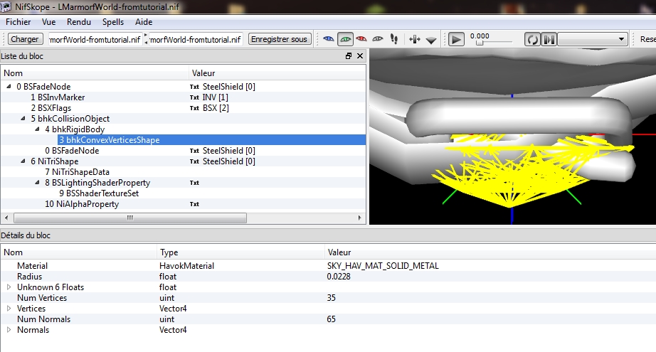The height and width of the screenshot is (352, 656).
Task: Click the flip view arrows icon
Action: coord(415,39)
